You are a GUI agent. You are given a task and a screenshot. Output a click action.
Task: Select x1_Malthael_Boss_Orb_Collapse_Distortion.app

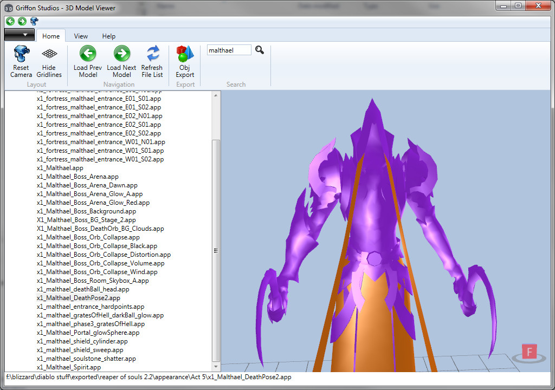[104, 255]
